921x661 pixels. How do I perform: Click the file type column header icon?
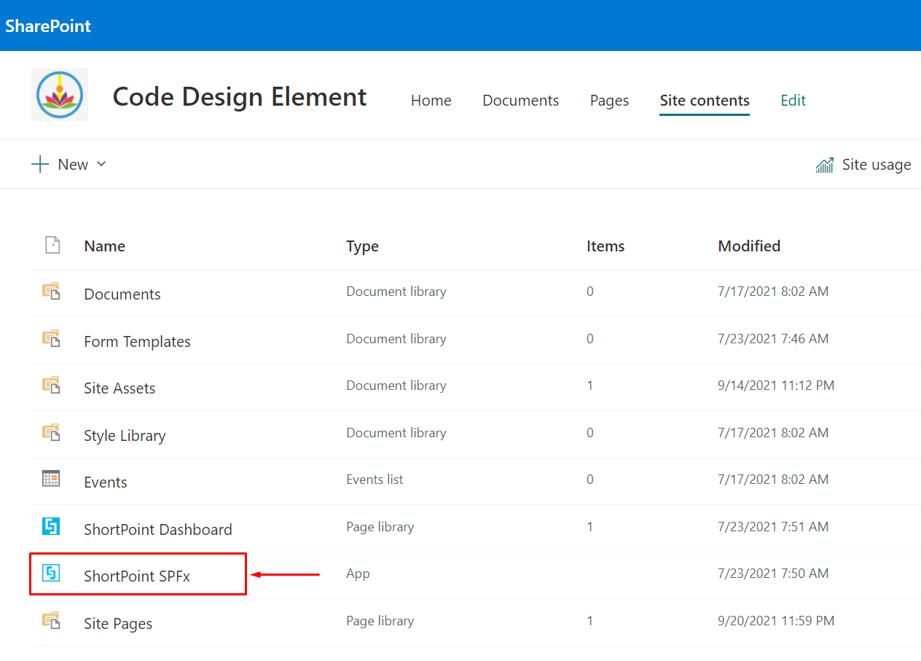pyautogui.click(x=52, y=245)
